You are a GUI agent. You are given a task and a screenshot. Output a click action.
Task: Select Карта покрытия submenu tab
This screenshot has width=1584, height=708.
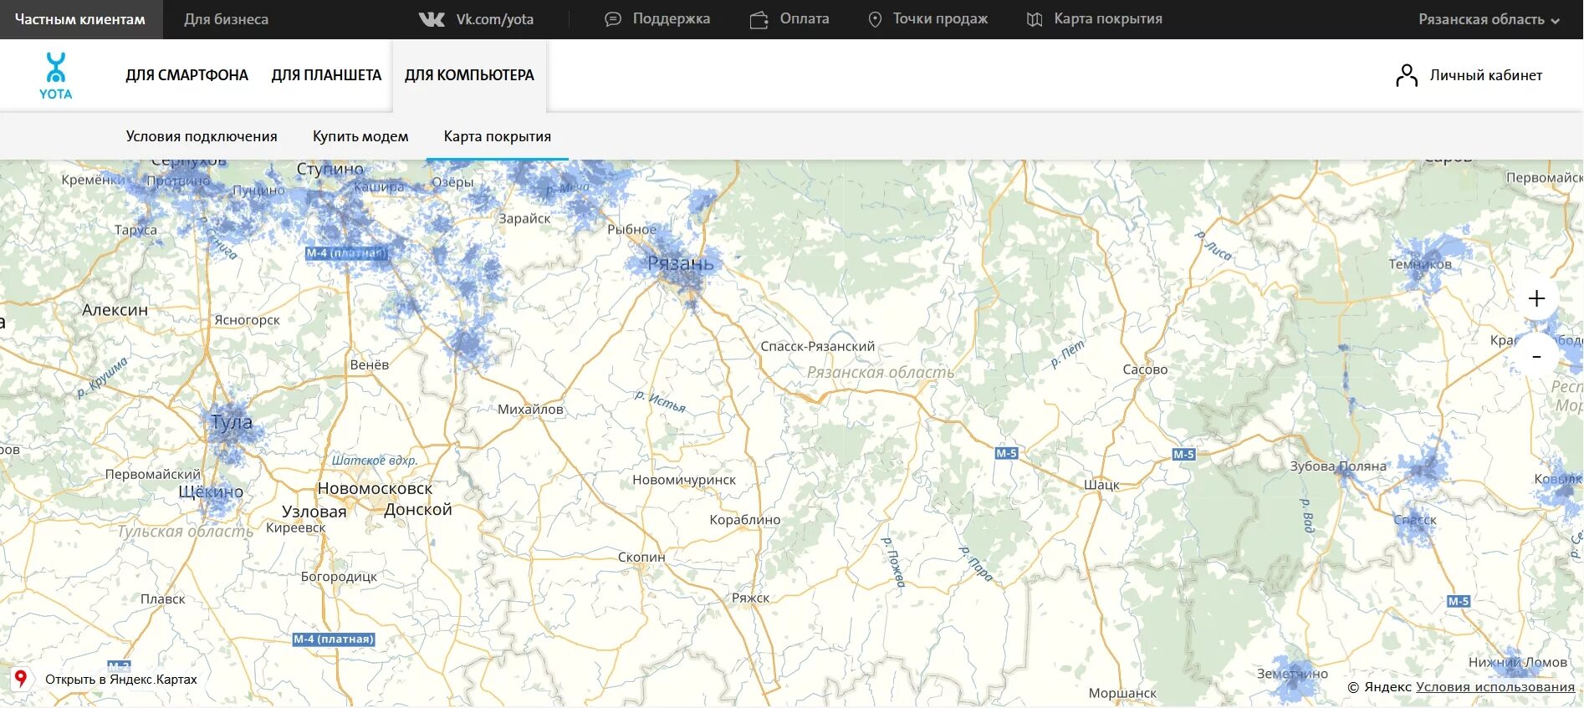pyautogui.click(x=497, y=136)
